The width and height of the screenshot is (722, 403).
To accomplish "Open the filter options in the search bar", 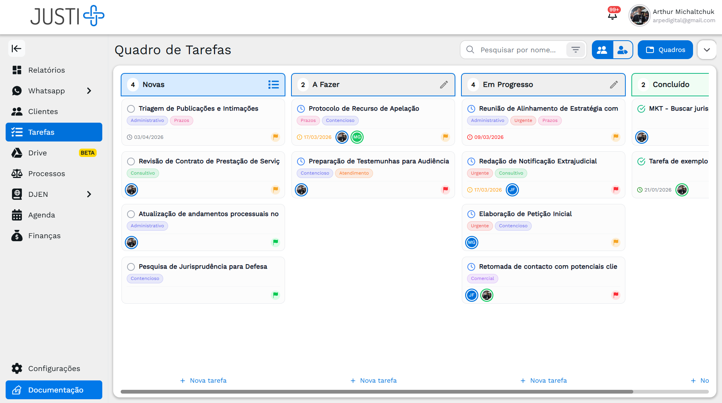I will (575, 50).
